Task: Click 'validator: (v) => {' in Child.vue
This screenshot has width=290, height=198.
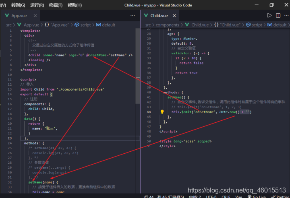Action: click(190, 53)
